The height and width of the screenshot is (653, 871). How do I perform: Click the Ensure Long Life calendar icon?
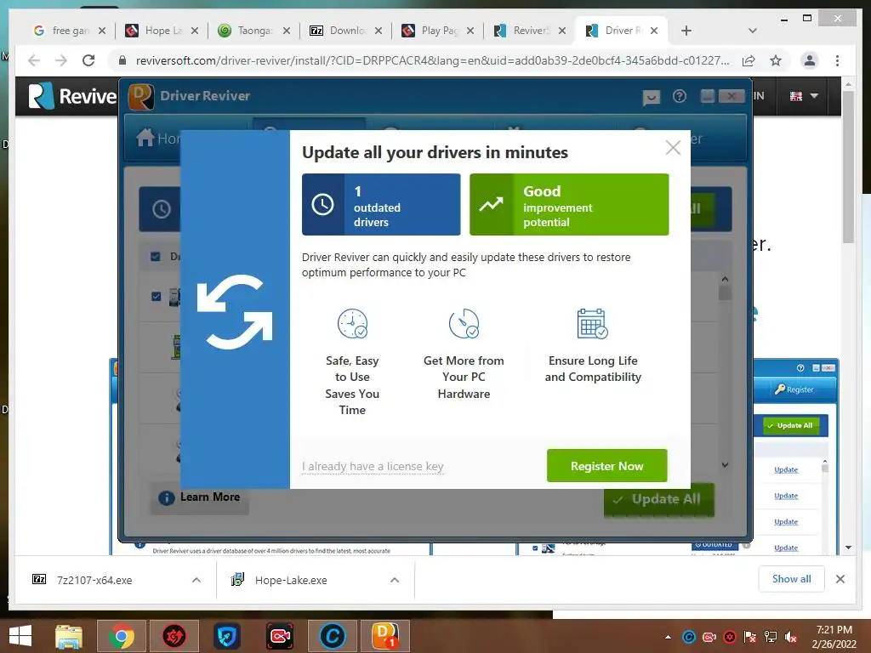click(x=593, y=324)
